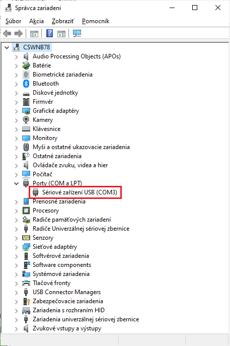Click the back arrow toolbar icon
The width and height of the screenshot is (230, 346).
(x=7, y=34)
